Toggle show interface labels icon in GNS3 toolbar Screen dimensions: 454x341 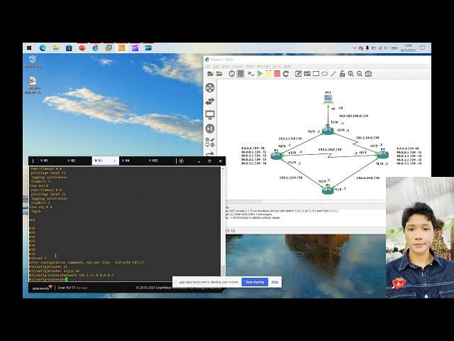pyautogui.click(x=240, y=74)
